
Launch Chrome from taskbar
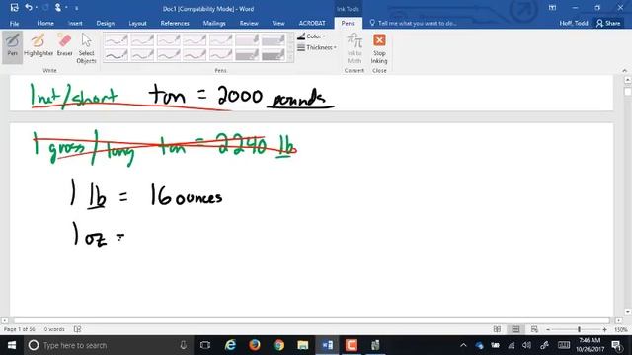coord(278,345)
